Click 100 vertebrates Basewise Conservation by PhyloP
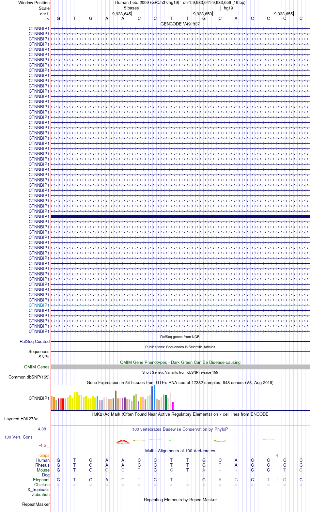 [x=180, y=429]
